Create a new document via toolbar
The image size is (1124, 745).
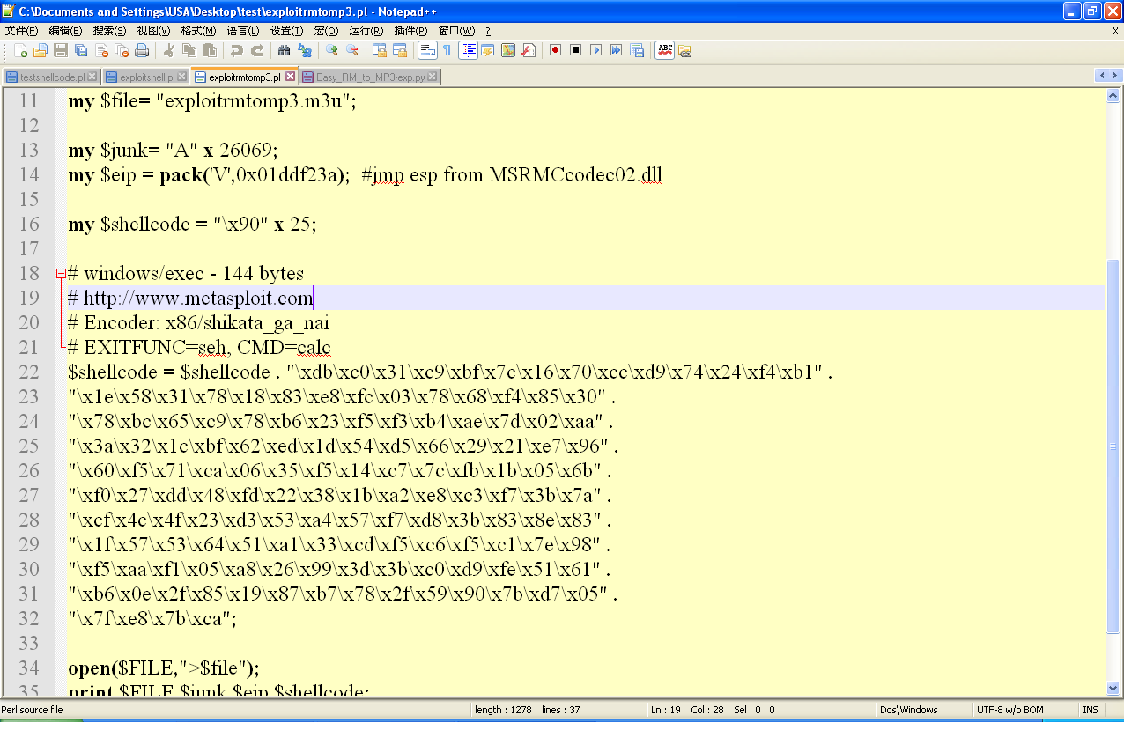pyautogui.click(x=20, y=50)
